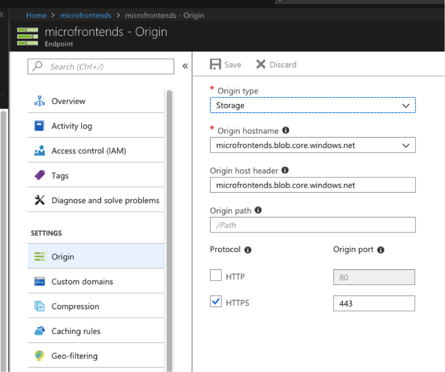Screen dimensions: 445x372
Task: Click the Diagnose wrench-and-screwdriver icon
Action: coord(40,200)
